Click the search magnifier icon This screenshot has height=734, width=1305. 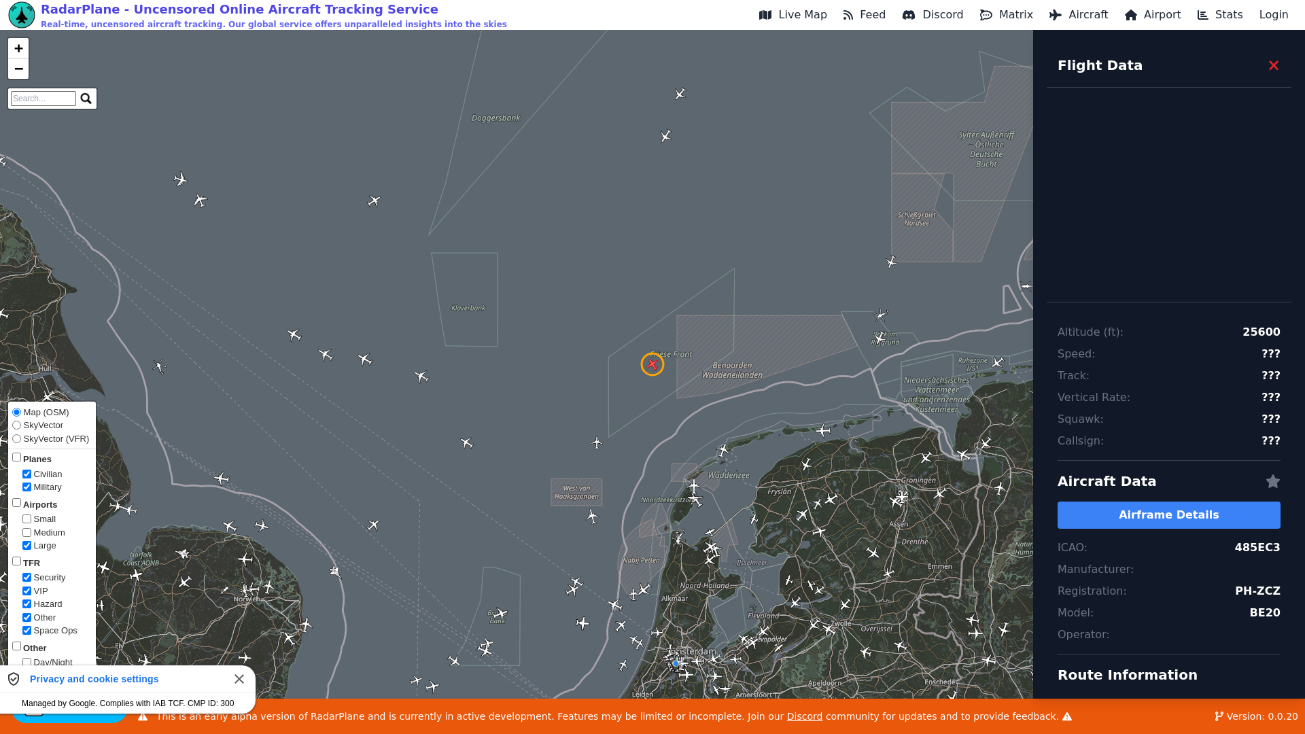[x=86, y=99]
